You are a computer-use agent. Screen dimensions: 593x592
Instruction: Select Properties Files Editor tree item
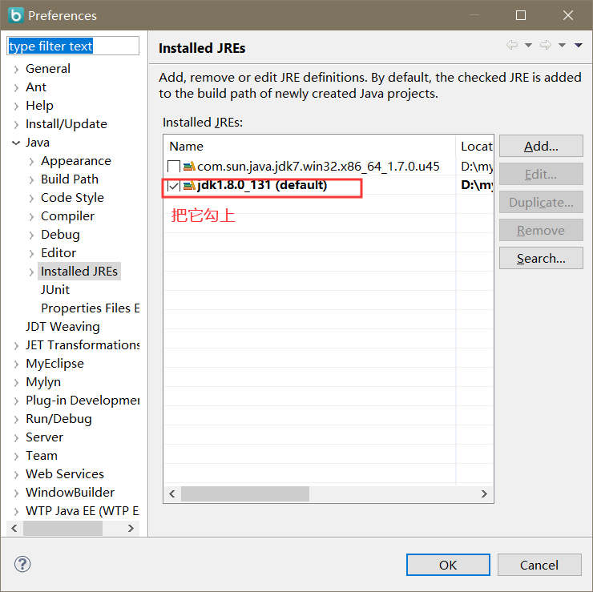pyautogui.click(x=90, y=308)
